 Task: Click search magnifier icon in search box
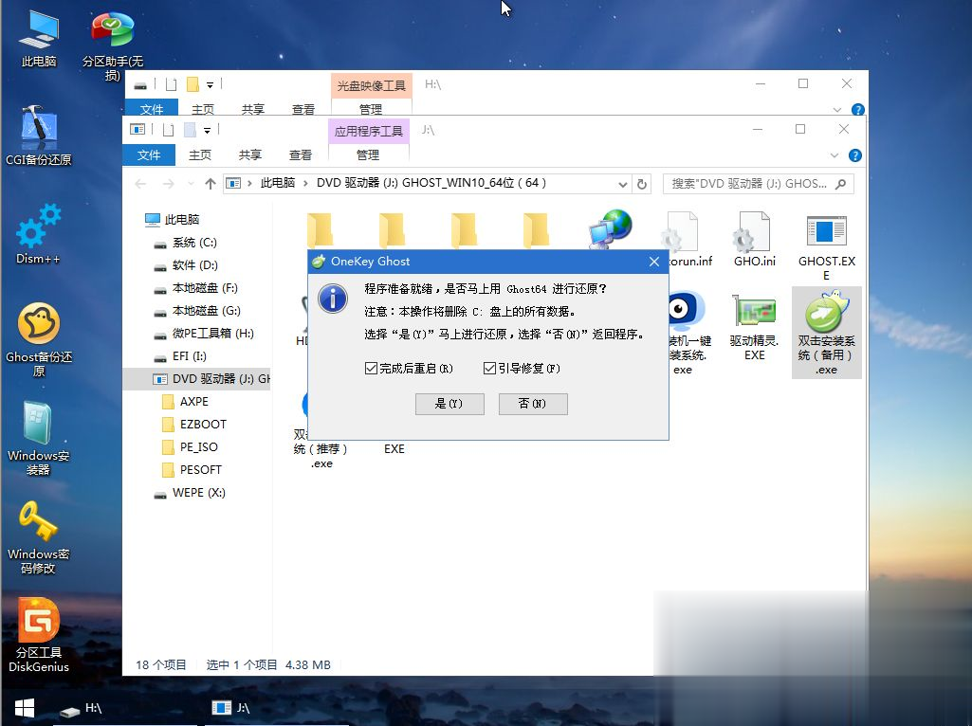[840, 184]
